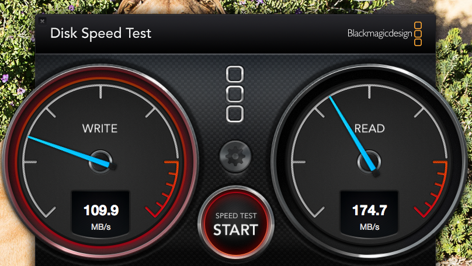Click the WRITE gauge label
472x266 pixels.
click(x=100, y=129)
